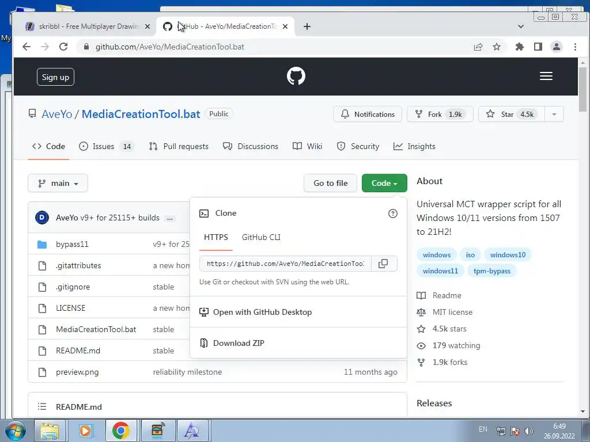
Task: Open README table of contents icon
Action: coord(42,407)
